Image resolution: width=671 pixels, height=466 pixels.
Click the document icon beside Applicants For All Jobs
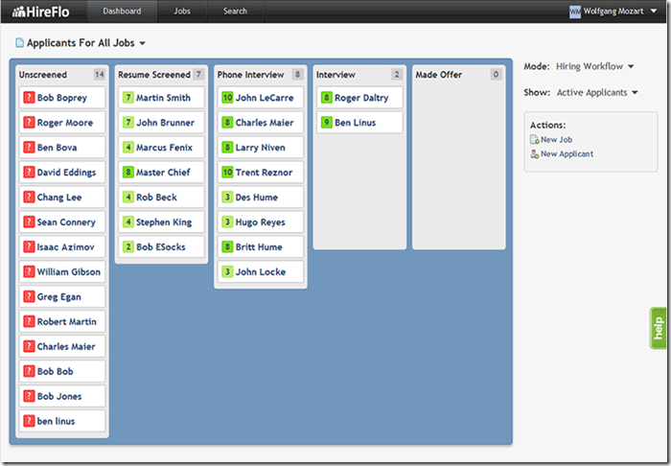19,43
